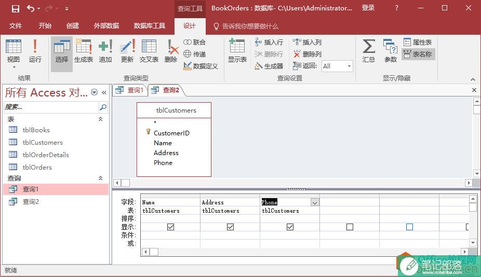
Task: Open the Parameters (参数) dialog
Action: 391,50
